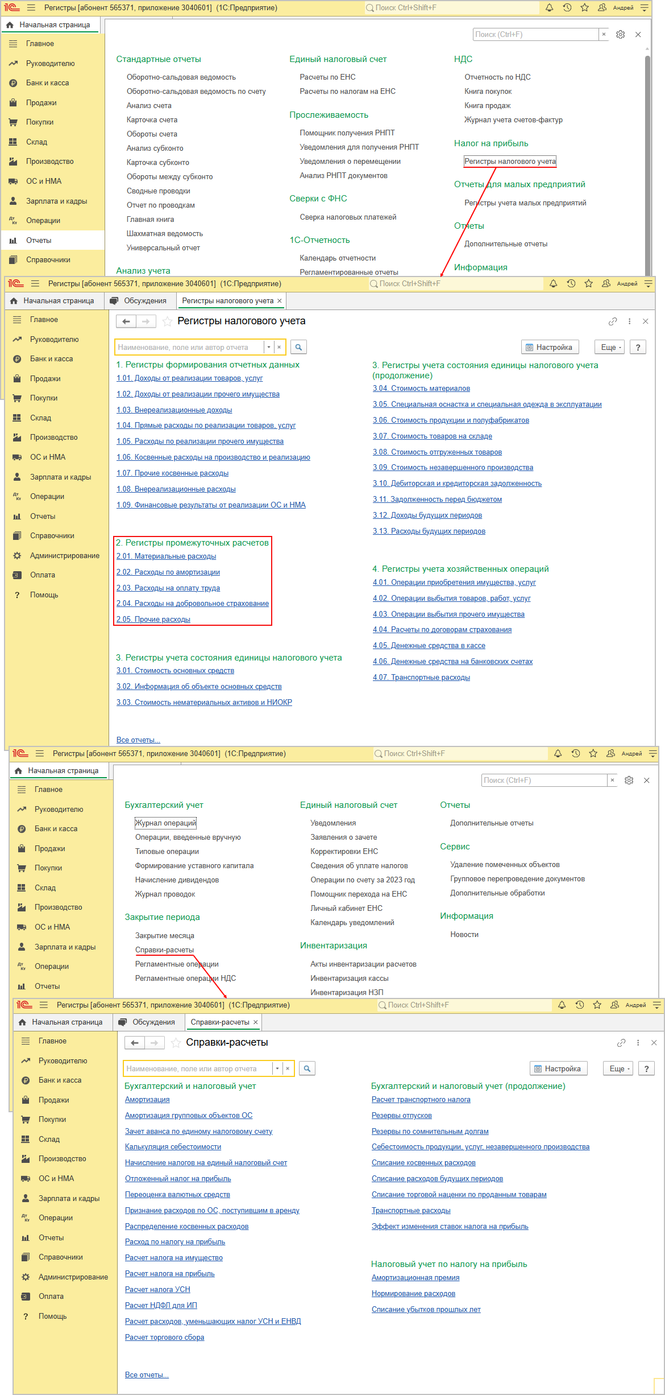Click Настройка button in Справки-расчеты
Screen dimensions: 665x1395
click(x=558, y=1068)
